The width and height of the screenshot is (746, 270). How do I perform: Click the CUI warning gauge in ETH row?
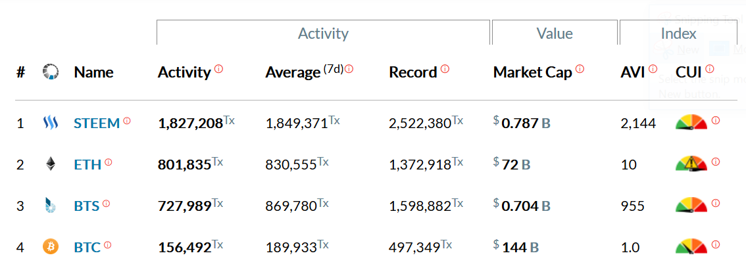click(x=692, y=164)
